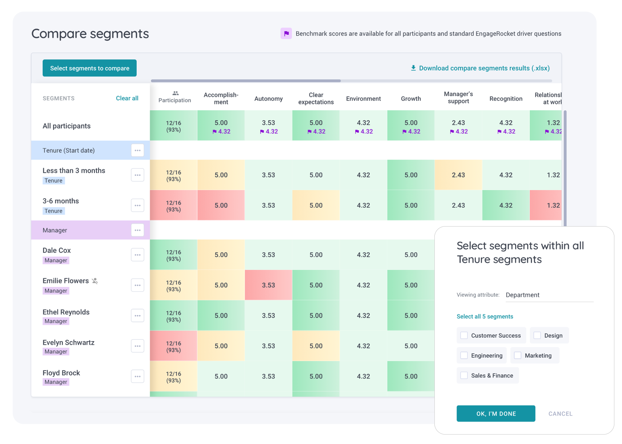
Task: Click the flag icon under Recognition score
Action: tap(499, 132)
